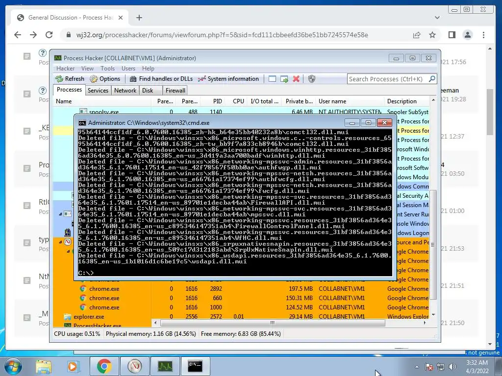Sort by the I/O total column header
Viewport: 502px width, 376px height.
(x=264, y=101)
